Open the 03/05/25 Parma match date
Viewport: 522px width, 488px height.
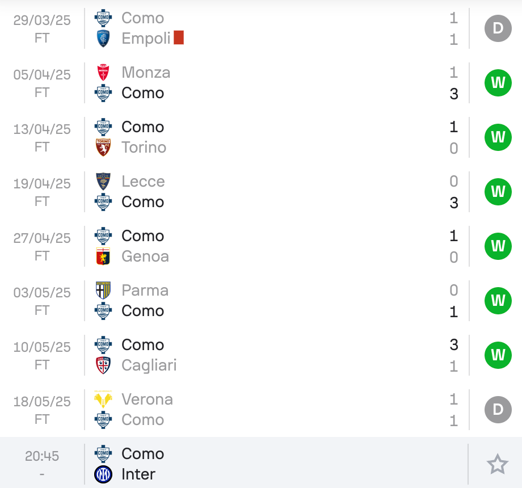click(42, 293)
